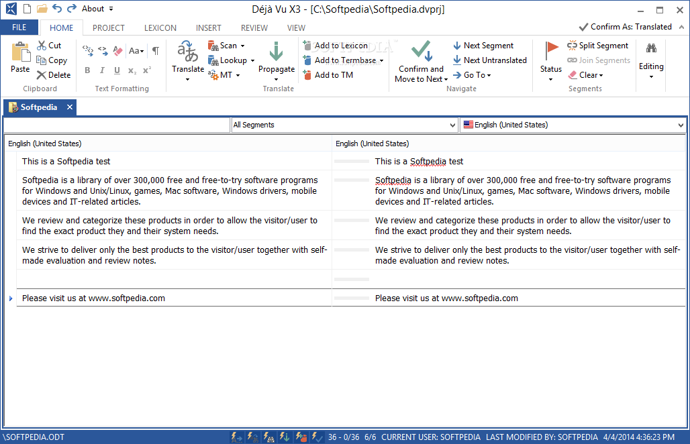Switch to the HOME ribbon tab
The width and height of the screenshot is (690, 444).
tap(61, 27)
